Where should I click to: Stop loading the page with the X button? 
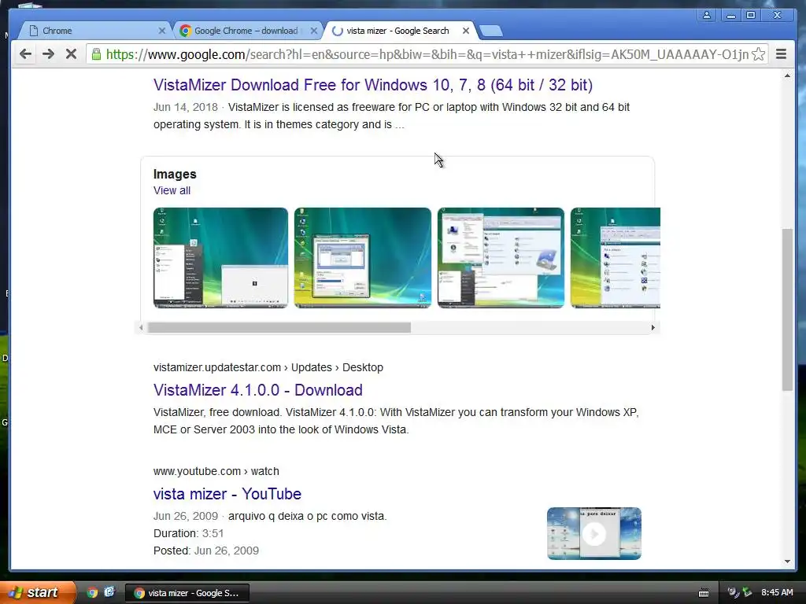pyautogui.click(x=71, y=54)
